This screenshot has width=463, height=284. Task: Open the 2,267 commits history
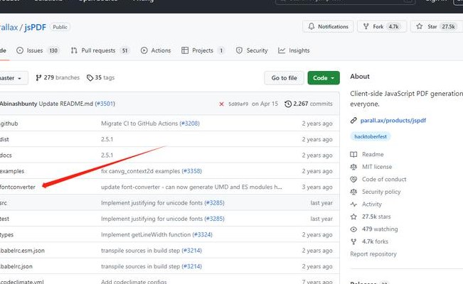[x=308, y=104]
